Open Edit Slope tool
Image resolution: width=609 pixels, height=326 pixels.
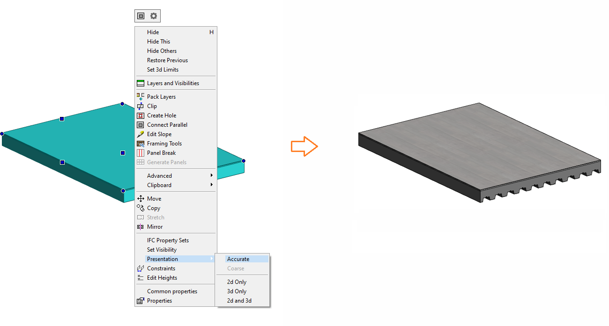[x=159, y=134]
